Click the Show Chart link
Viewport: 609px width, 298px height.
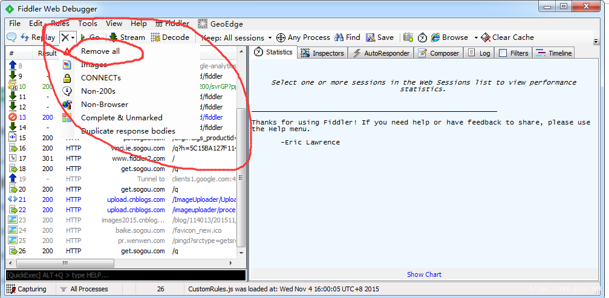coord(424,274)
